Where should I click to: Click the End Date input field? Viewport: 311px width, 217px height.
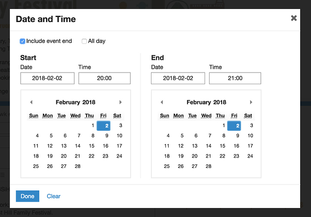pos(178,78)
